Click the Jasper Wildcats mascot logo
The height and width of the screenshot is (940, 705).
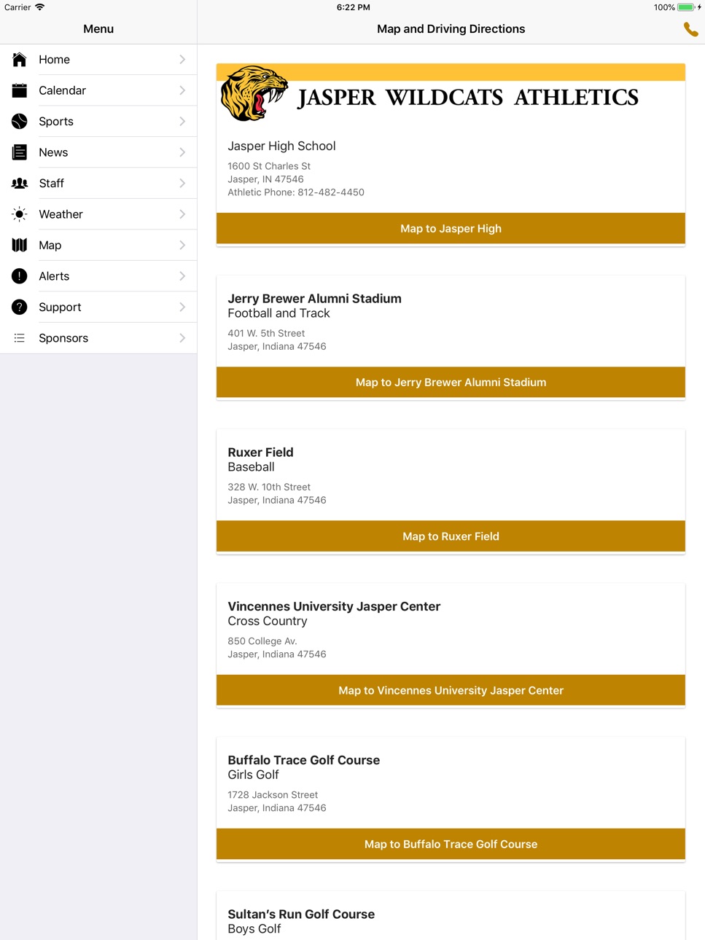tap(254, 93)
